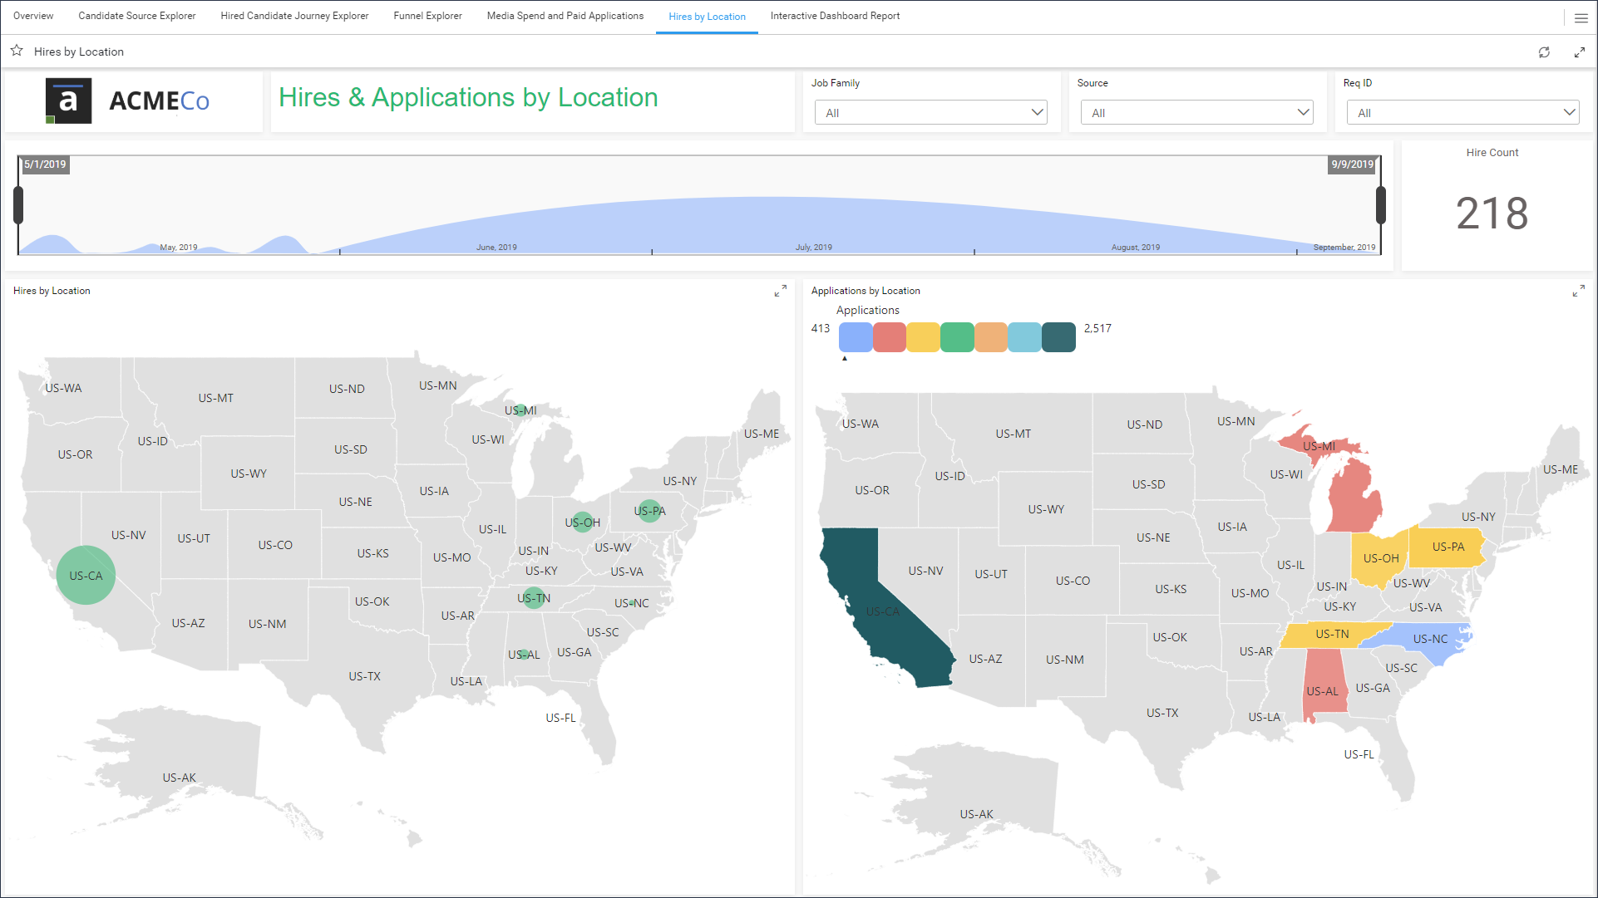Expand the Hires by Location map panel
Viewport: 1598px width, 898px height.
[780, 291]
